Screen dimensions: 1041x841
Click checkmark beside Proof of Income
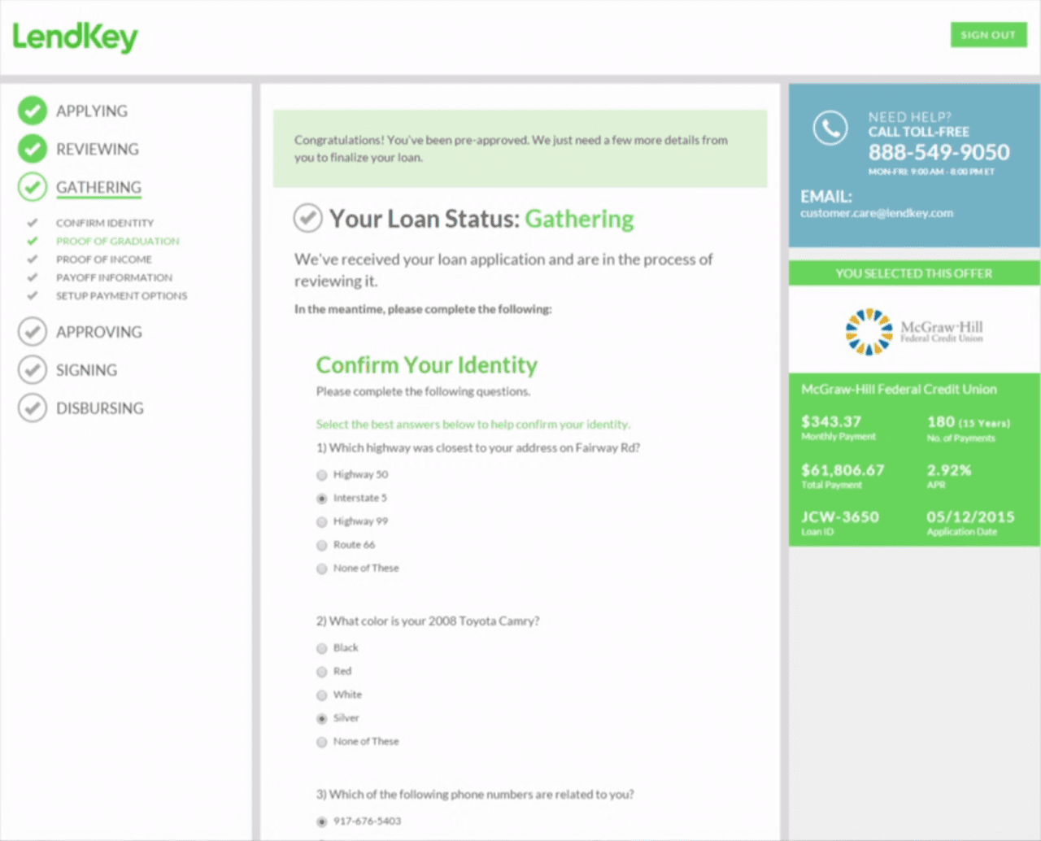(33, 259)
